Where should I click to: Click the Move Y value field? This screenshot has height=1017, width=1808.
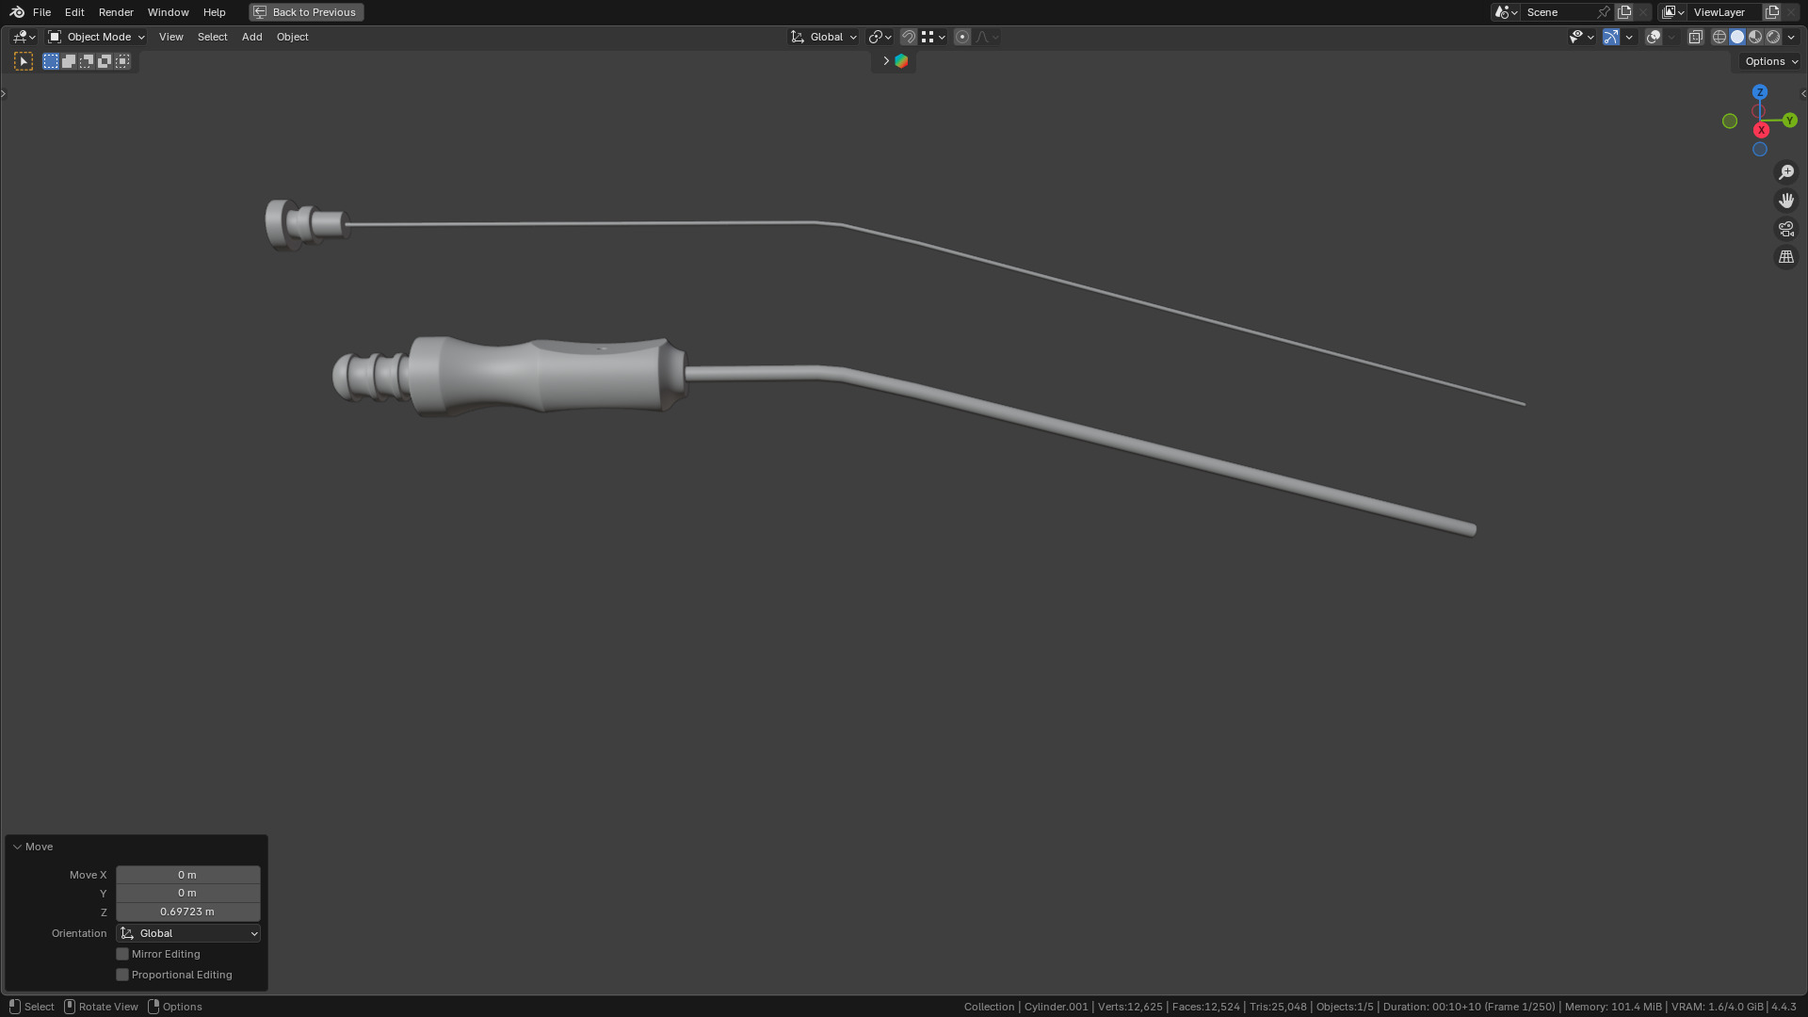click(x=187, y=893)
